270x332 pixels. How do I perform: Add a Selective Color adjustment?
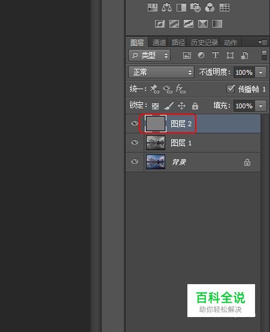(203, 23)
